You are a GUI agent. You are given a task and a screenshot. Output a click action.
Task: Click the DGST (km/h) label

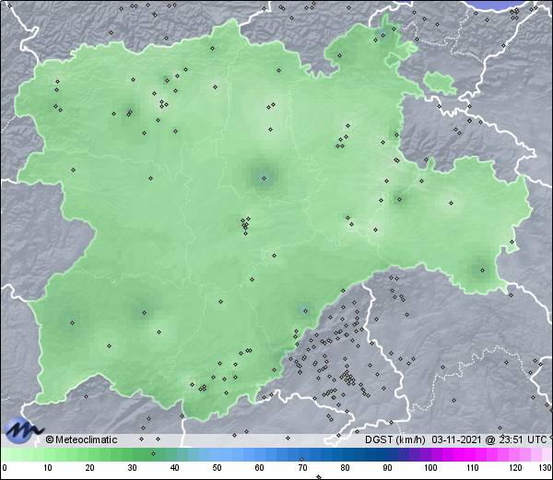(395, 439)
